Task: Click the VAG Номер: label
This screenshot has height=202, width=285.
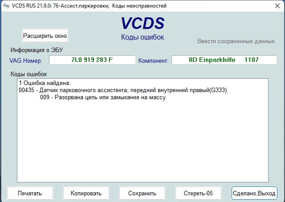Action: click(26, 61)
